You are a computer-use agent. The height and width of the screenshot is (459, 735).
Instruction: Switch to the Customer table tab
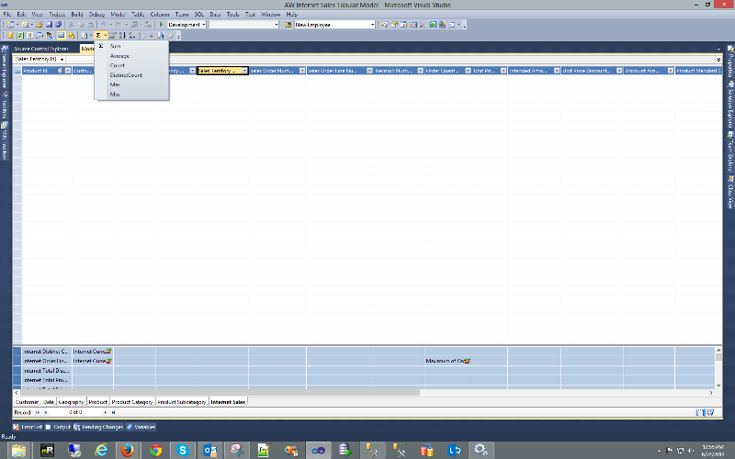(x=27, y=402)
